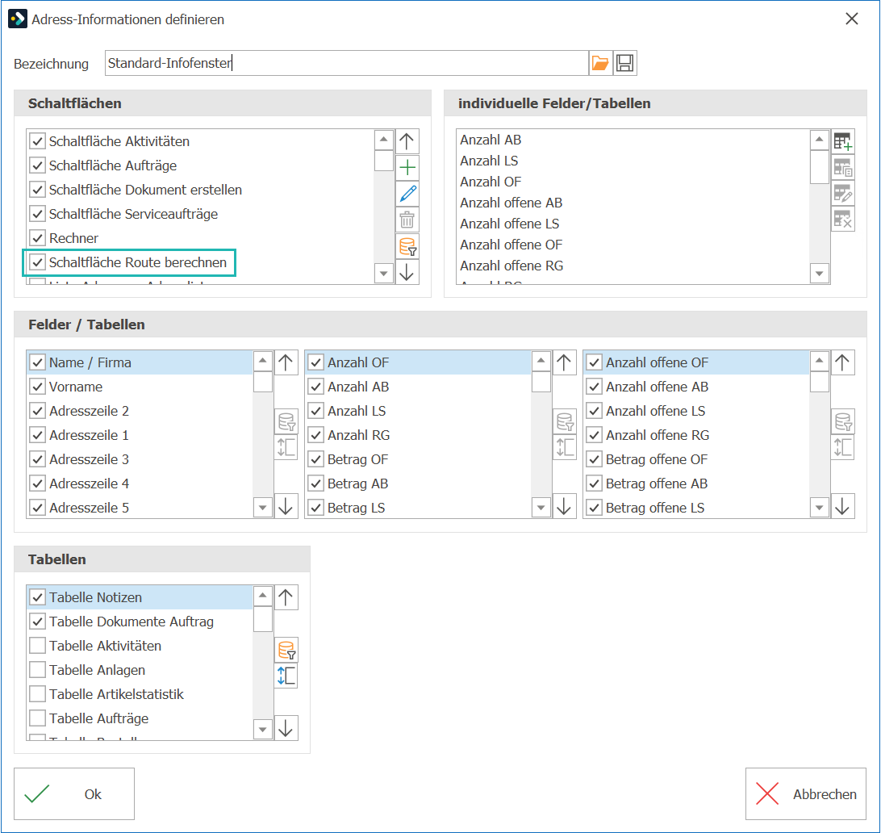Move Schaltflächen entry up with arrow
Screen dimensions: 881x833
(407, 141)
